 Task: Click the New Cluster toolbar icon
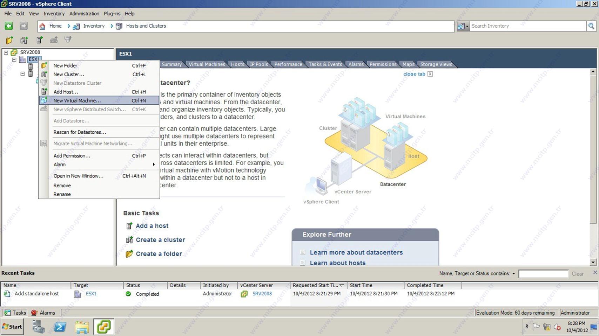pos(24,40)
